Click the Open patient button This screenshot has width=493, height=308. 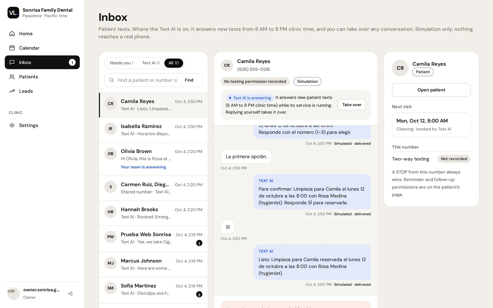[x=431, y=90]
